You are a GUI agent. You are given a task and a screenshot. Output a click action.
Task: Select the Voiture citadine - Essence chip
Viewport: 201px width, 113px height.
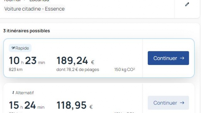[35, 9]
